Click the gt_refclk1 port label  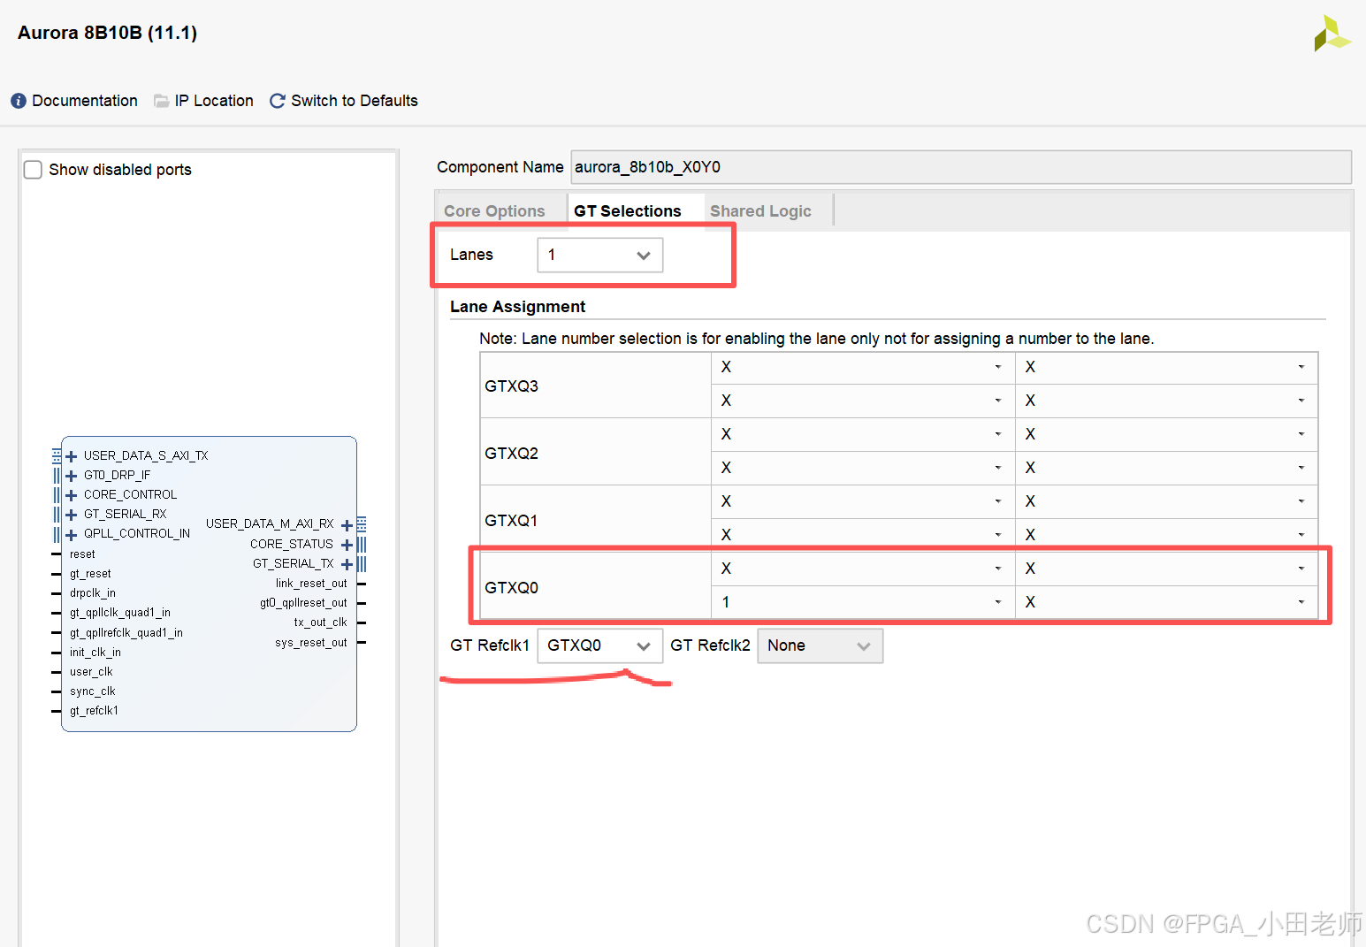click(94, 711)
